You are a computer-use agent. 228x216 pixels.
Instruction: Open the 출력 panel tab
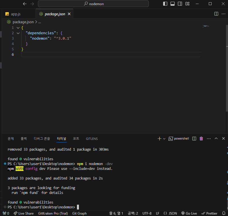click(x=24, y=138)
